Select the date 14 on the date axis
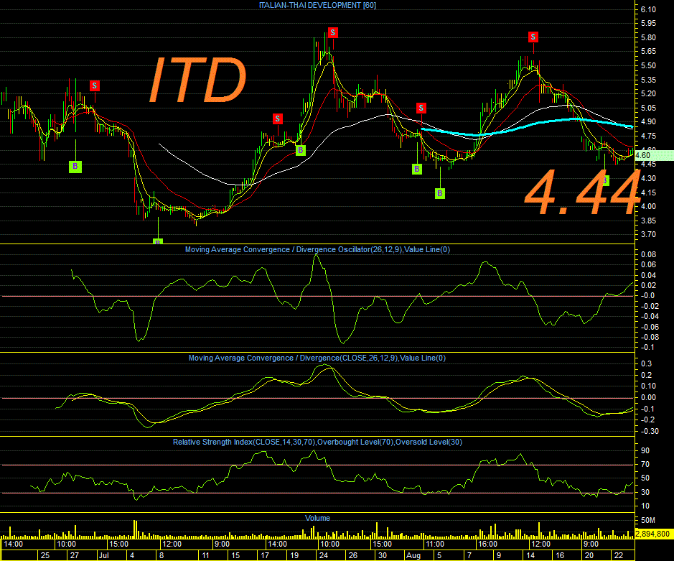Image resolution: width=674 pixels, height=561 pixels. pos(531,555)
